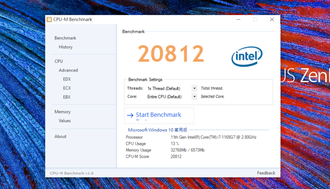The image size is (330, 189).
Task: Start the benchmark run
Action: (159, 116)
